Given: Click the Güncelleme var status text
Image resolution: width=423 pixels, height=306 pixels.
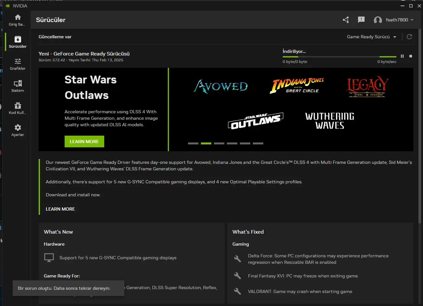Looking at the screenshot, I should point(55,37).
